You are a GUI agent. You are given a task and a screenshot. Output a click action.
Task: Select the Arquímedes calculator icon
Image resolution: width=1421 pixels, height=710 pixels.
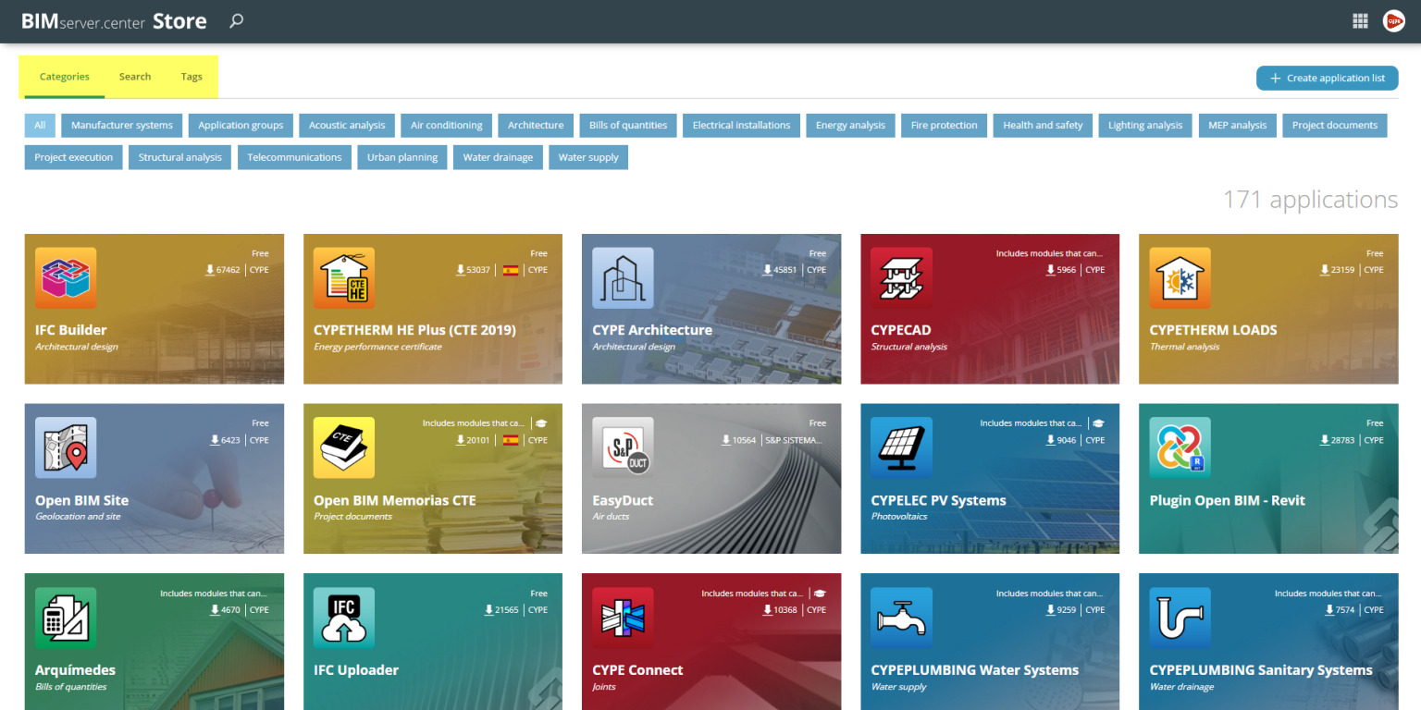tap(65, 618)
